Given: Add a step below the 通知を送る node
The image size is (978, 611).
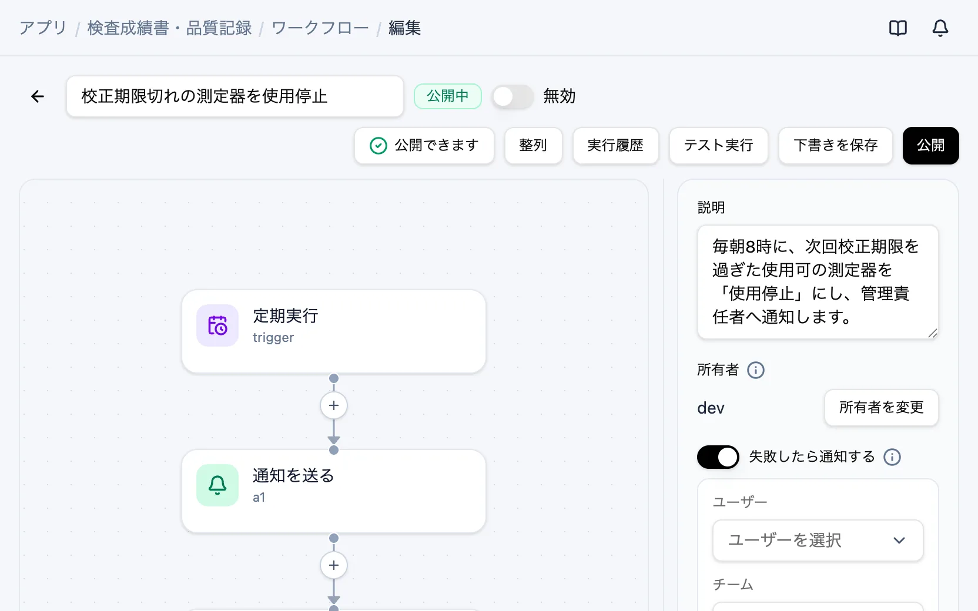Looking at the screenshot, I should pos(334,565).
